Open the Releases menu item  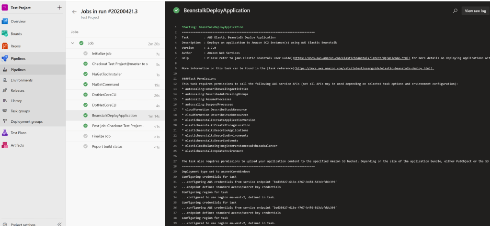(18, 90)
